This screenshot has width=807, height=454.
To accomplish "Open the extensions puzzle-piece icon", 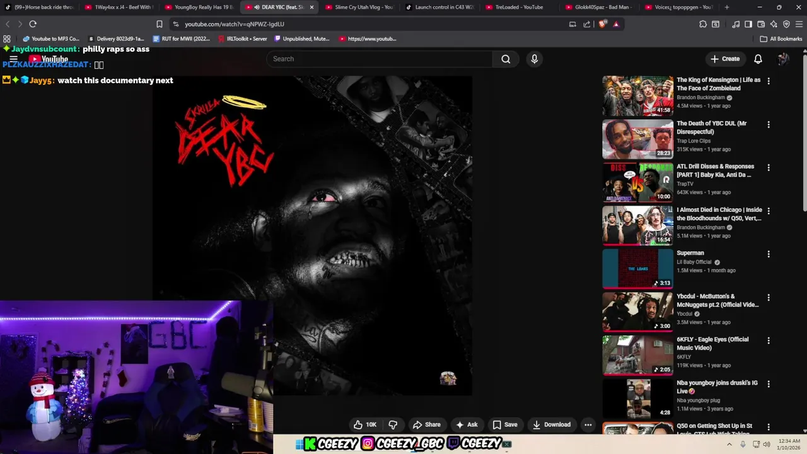I will coord(703,24).
